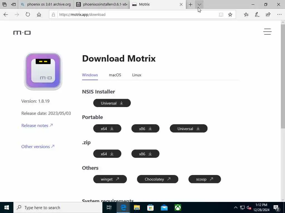Open the hamburger menu on Motrix page
Image resolution: width=285 pixels, height=213 pixels.
coord(267,32)
